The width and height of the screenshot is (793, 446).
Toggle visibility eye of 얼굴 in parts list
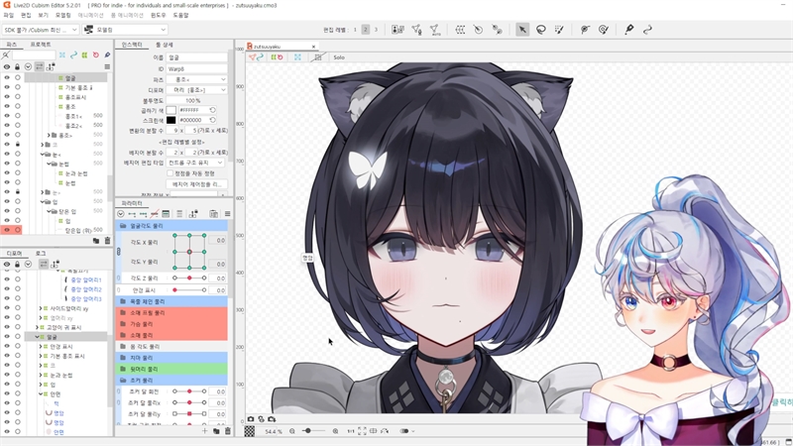(x=7, y=77)
